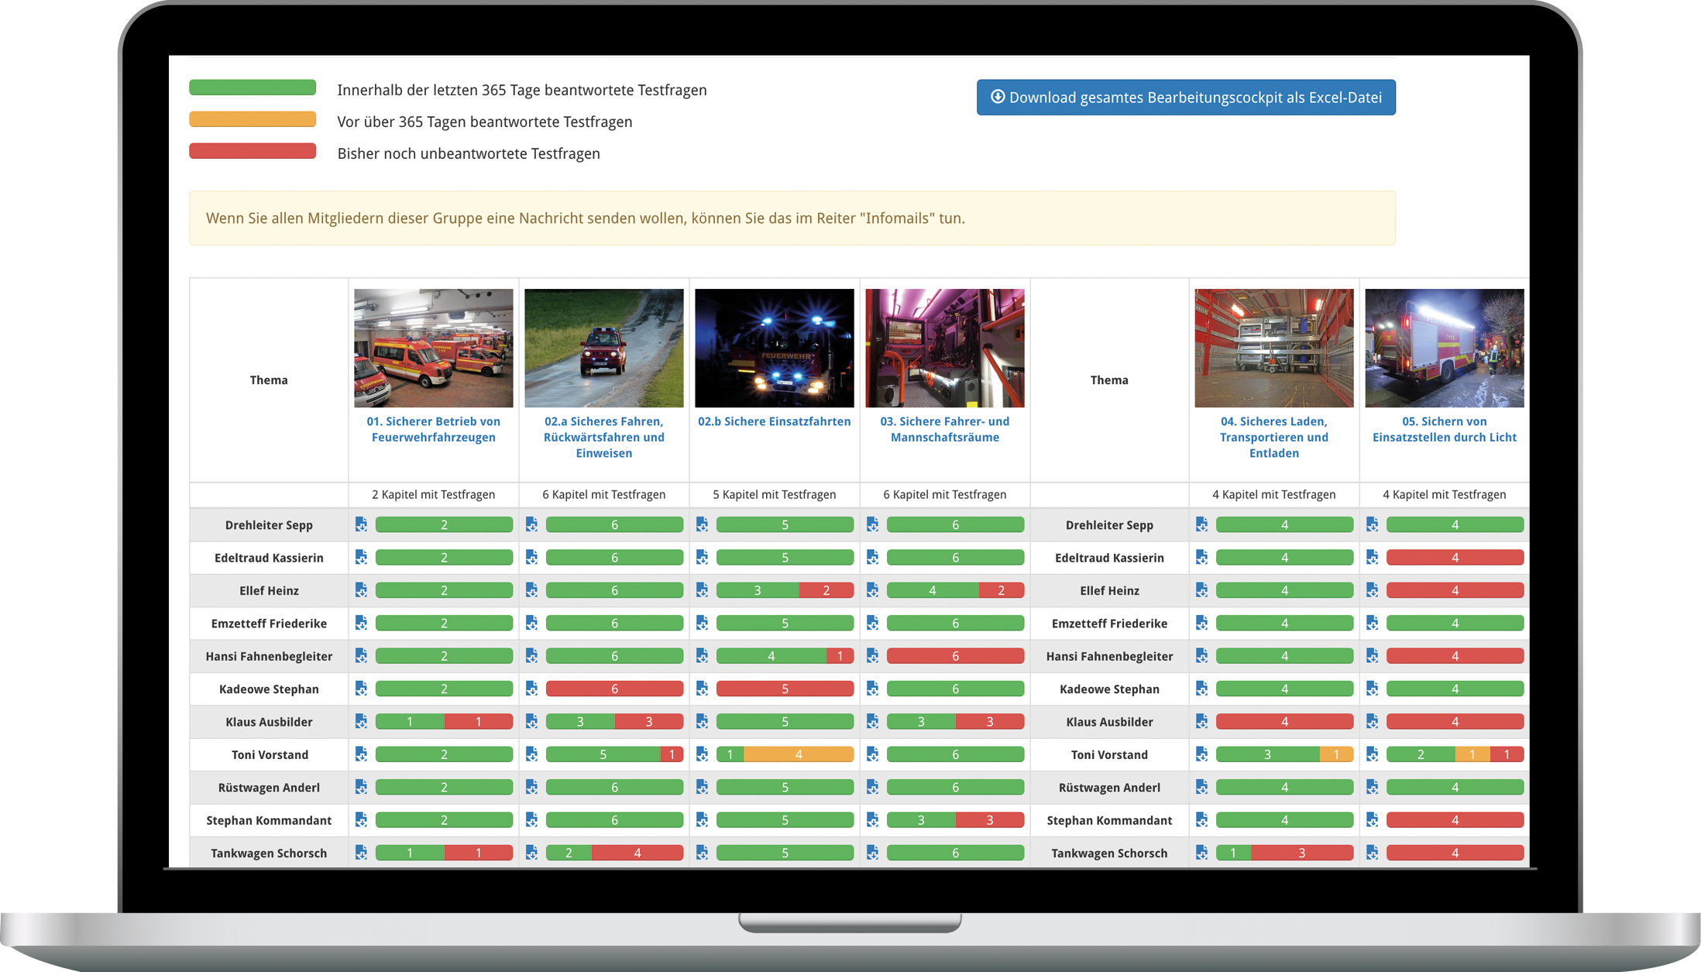Viewport: 1701px width, 972px height.
Task: Click left name cell 'Toni Vorstand'
Action: tap(269, 754)
